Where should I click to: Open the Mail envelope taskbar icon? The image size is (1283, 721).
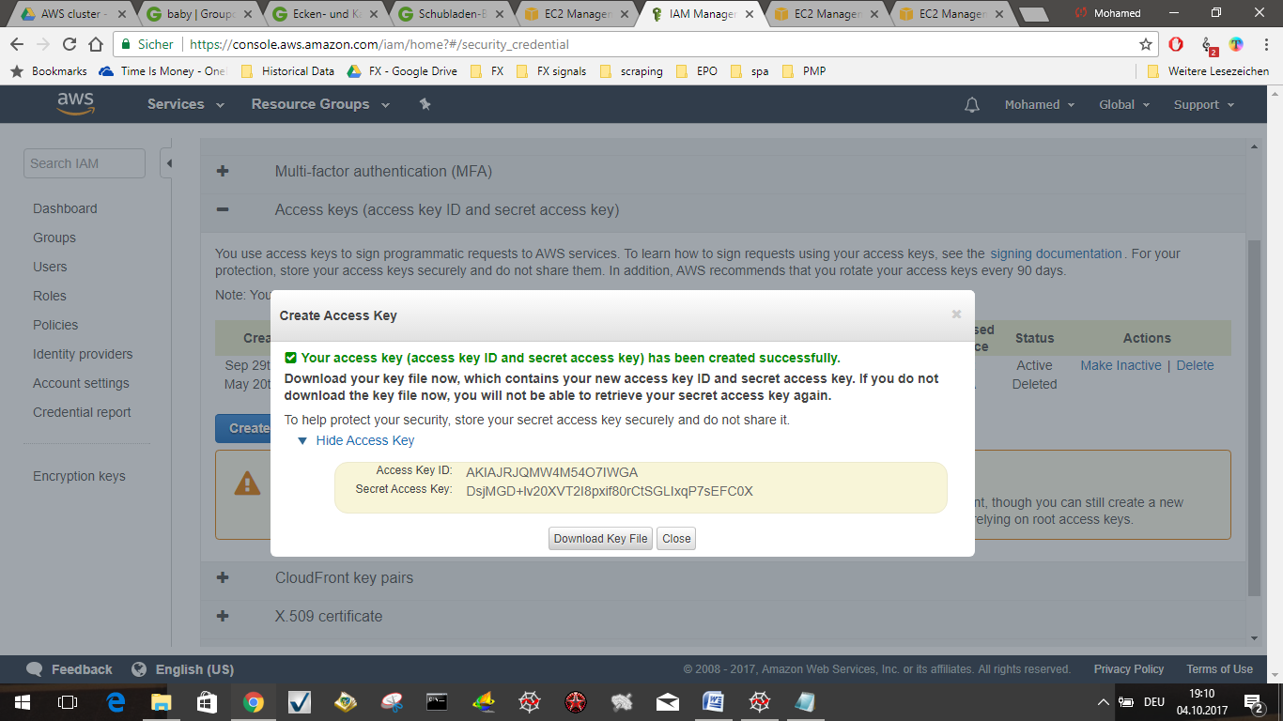click(668, 701)
